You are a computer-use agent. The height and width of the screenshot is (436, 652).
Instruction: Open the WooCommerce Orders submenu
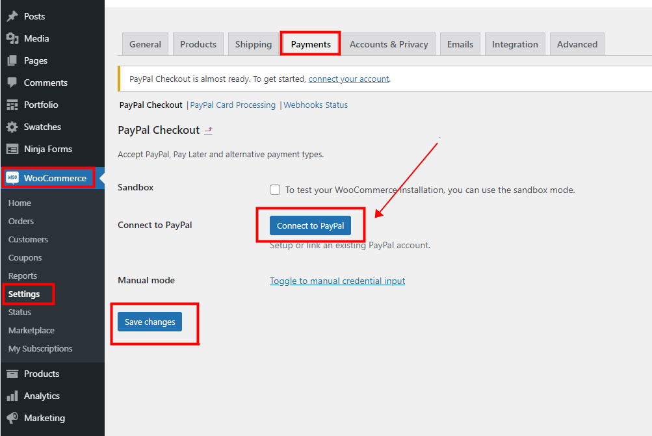tap(21, 221)
